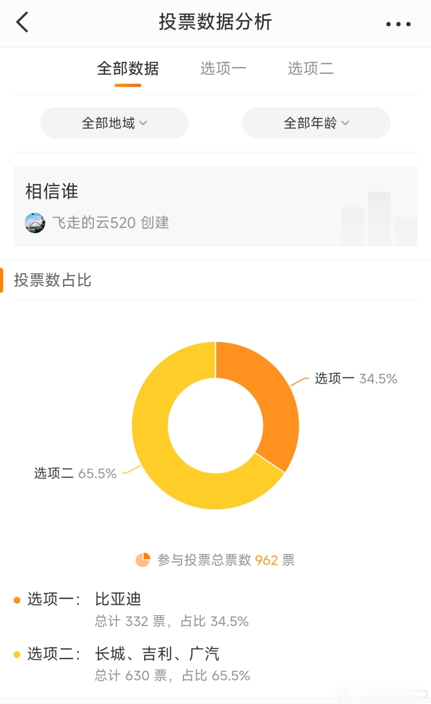
Task: Switch to the 选项一 tab
Action: 223,69
